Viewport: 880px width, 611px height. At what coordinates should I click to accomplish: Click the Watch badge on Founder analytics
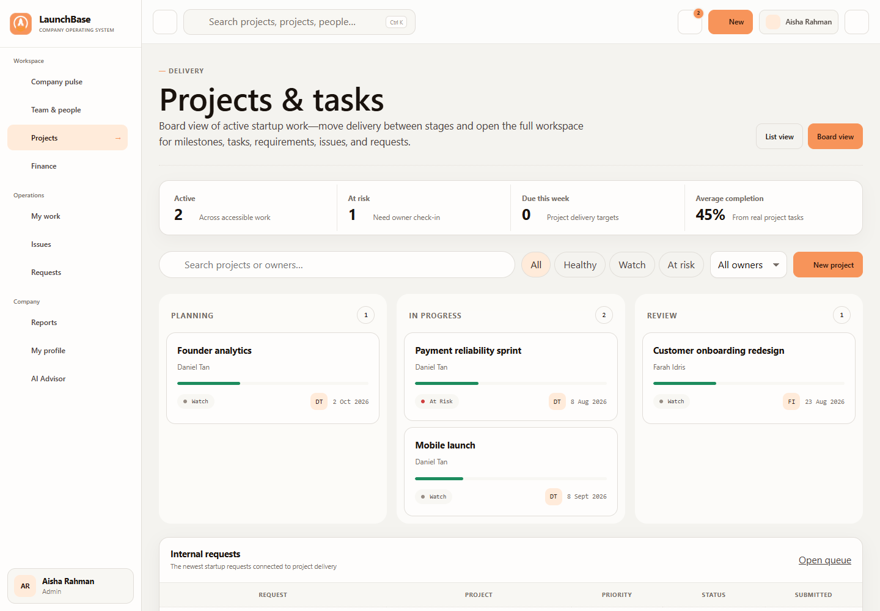[196, 401]
